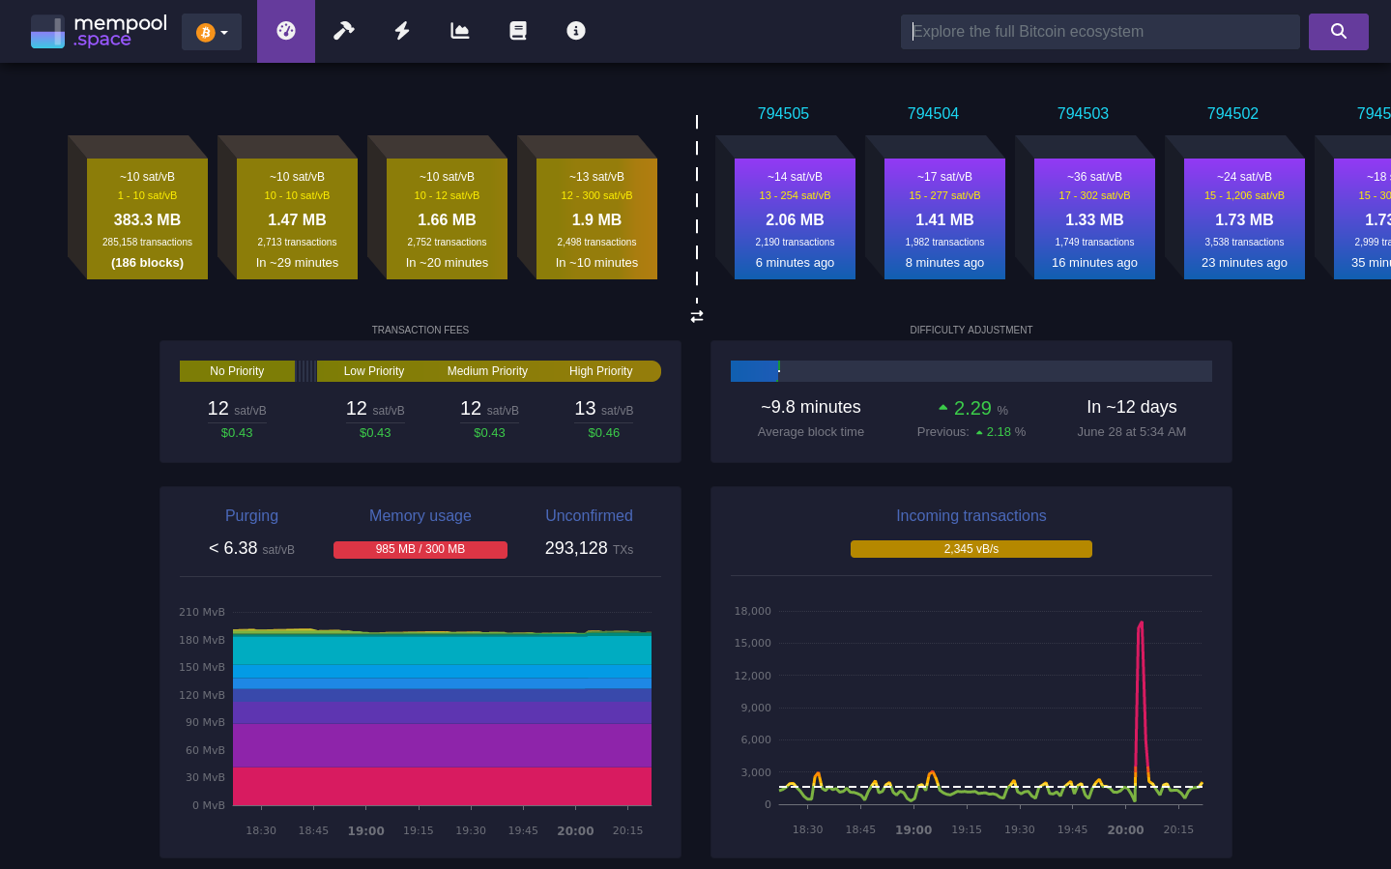Open the Dashboard gauge icon tab
Viewport: 1391px width, 869px height.
click(286, 31)
